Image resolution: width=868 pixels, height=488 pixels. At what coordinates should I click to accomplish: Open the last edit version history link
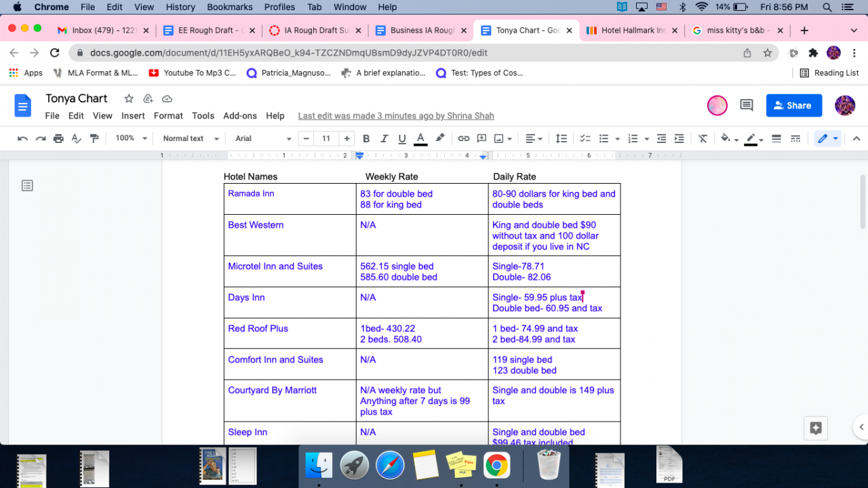(396, 116)
